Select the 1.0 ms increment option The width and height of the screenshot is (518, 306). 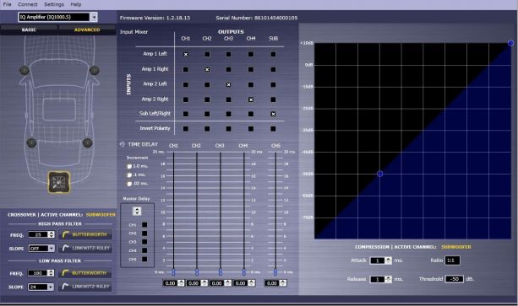[129, 166]
